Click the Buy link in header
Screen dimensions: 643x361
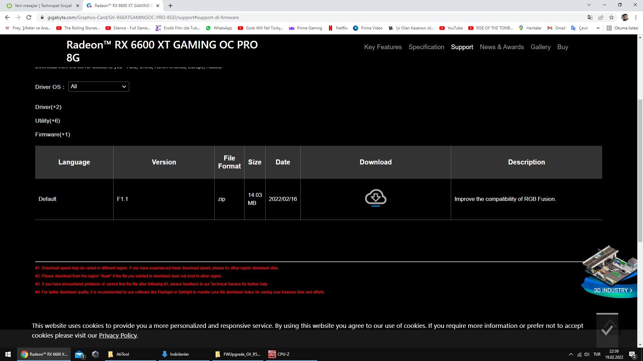pos(562,47)
